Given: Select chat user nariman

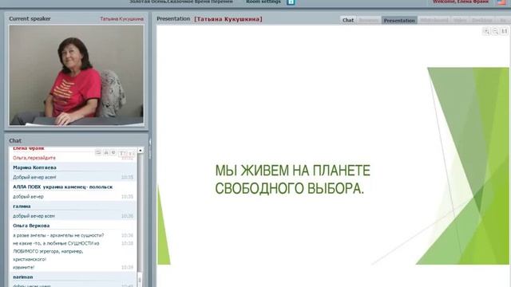Looking at the screenshot, I should tap(23, 277).
